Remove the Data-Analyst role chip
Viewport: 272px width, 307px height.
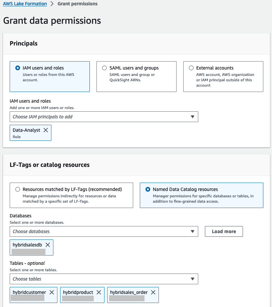click(x=46, y=130)
